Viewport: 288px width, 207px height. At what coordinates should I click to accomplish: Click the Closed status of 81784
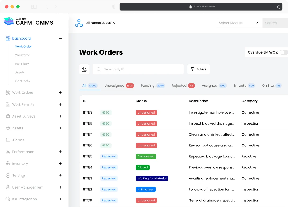coord(143,167)
